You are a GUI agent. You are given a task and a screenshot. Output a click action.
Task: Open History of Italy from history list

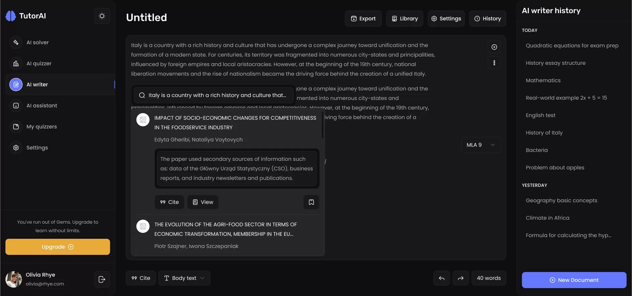544,133
